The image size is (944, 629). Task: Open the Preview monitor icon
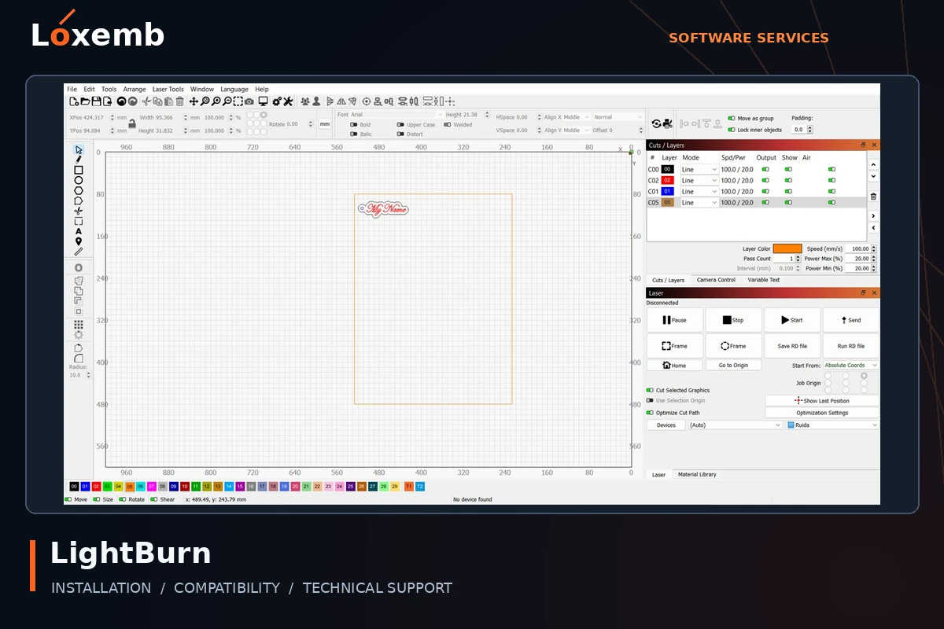click(x=264, y=101)
